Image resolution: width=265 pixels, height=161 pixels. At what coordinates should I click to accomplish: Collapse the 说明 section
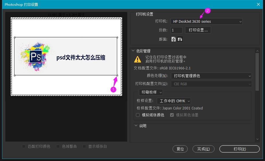[x=136, y=126]
